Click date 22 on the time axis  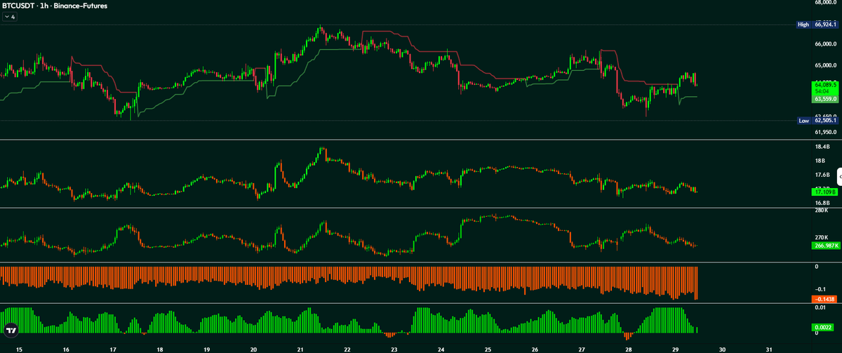347,348
